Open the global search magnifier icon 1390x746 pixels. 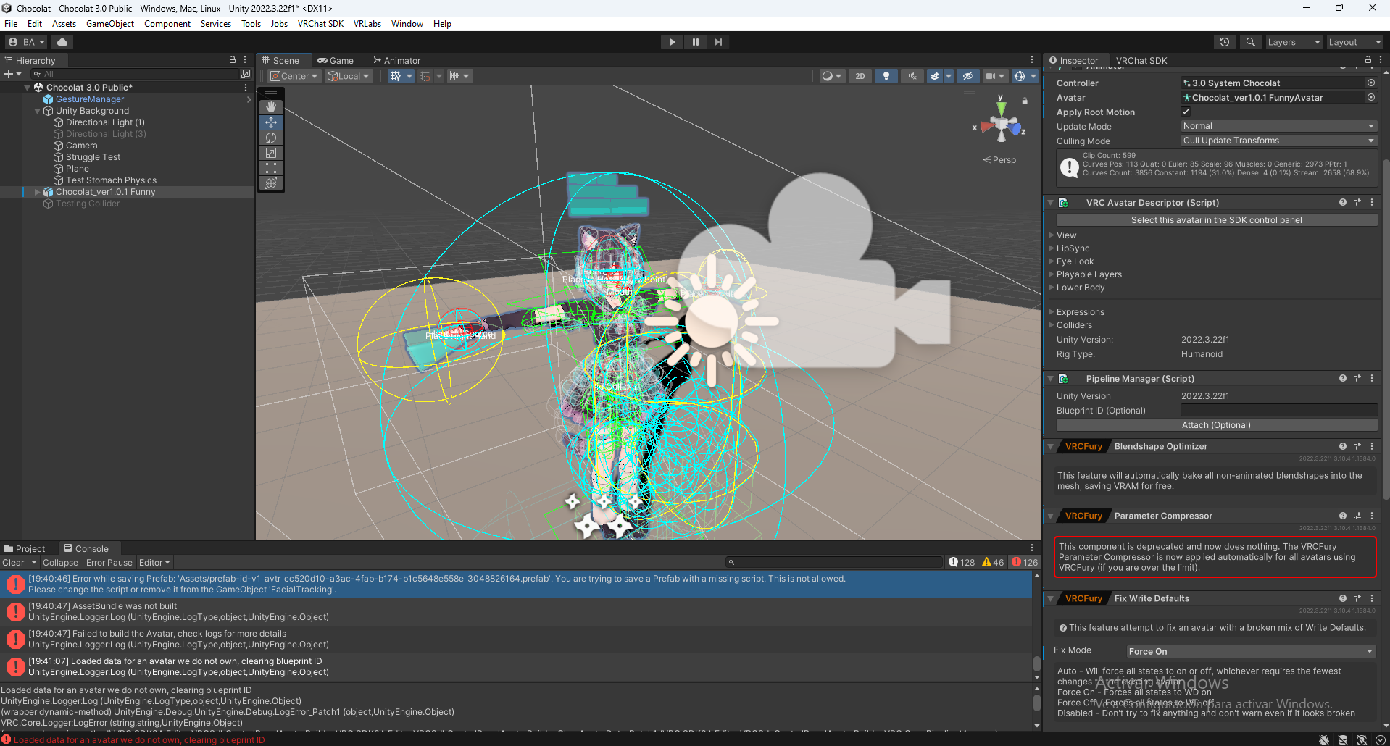1250,42
